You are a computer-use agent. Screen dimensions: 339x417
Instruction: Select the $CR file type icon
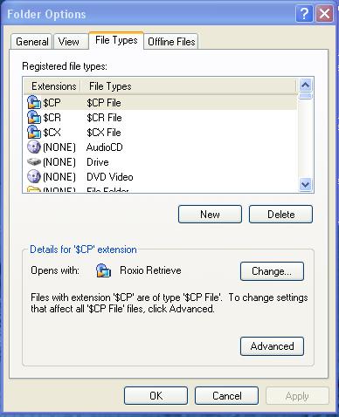coord(34,118)
